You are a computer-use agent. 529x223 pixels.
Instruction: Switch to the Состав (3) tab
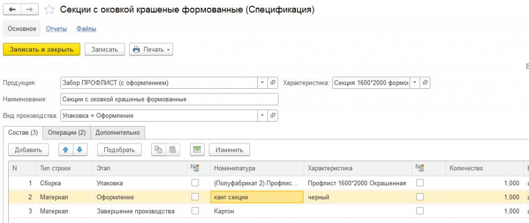tap(23, 132)
